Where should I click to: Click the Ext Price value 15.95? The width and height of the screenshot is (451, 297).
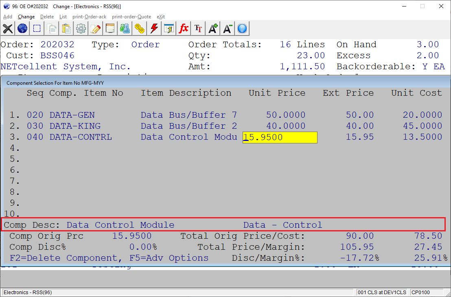click(359, 137)
